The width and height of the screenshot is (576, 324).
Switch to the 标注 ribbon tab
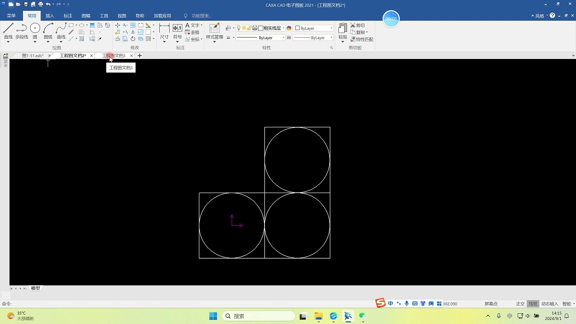point(68,16)
